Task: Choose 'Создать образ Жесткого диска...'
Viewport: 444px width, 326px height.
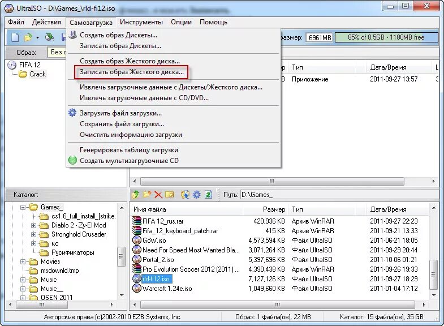Action: [130, 61]
